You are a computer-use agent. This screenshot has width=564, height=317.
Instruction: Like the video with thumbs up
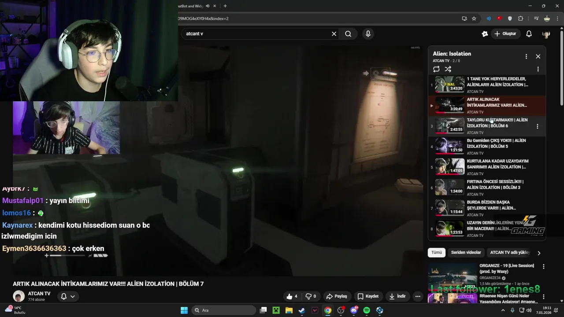292,296
